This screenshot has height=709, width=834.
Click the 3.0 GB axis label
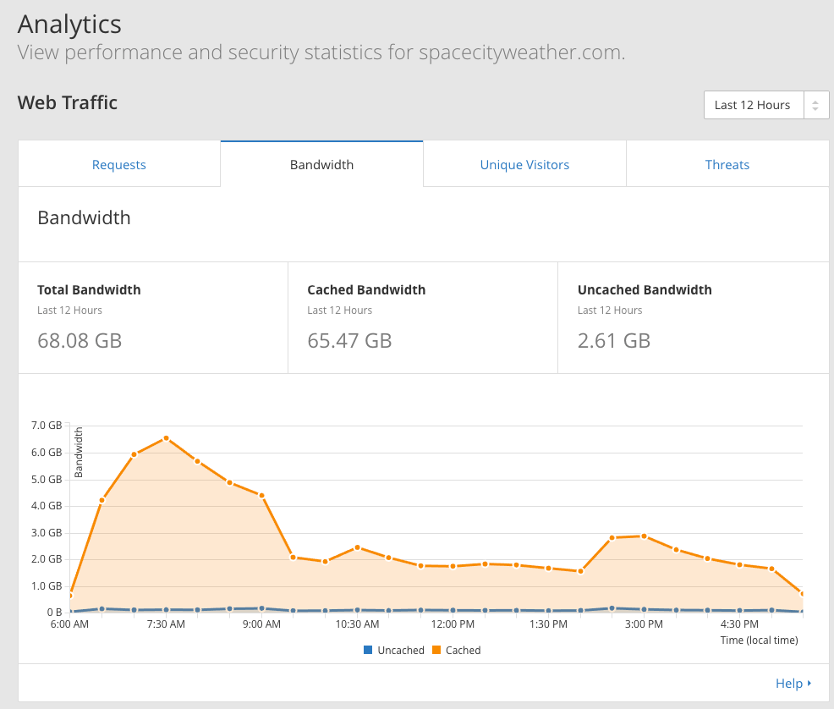tap(47, 532)
